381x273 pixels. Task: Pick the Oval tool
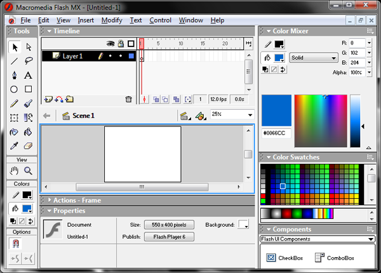14,90
